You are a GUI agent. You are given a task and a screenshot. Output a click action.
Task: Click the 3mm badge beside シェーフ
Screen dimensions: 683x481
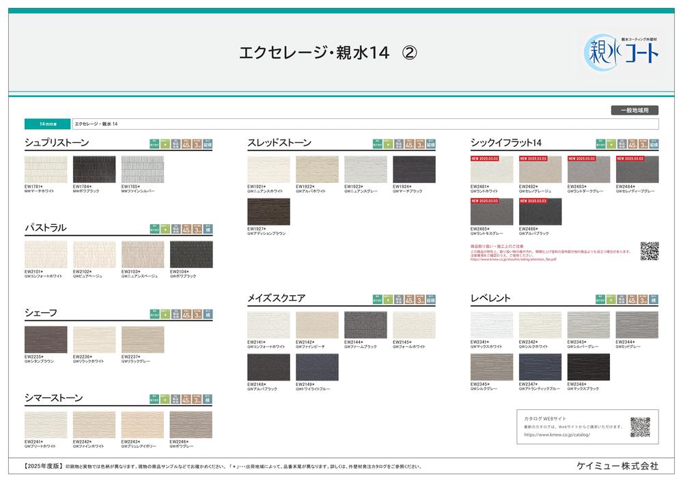pyautogui.click(x=197, y=314)
